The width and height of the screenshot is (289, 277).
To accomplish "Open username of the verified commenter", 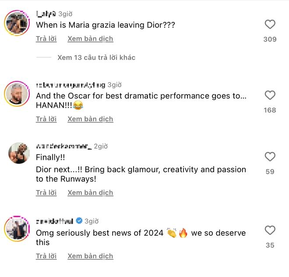I will click(55, 221).
